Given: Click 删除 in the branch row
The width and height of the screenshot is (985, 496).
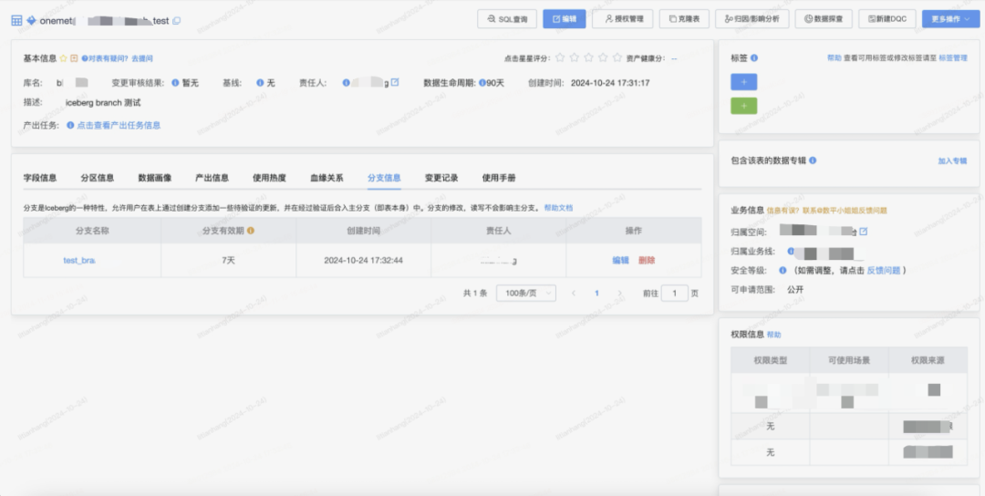Looking at the screenshot, I should point(647,261).
